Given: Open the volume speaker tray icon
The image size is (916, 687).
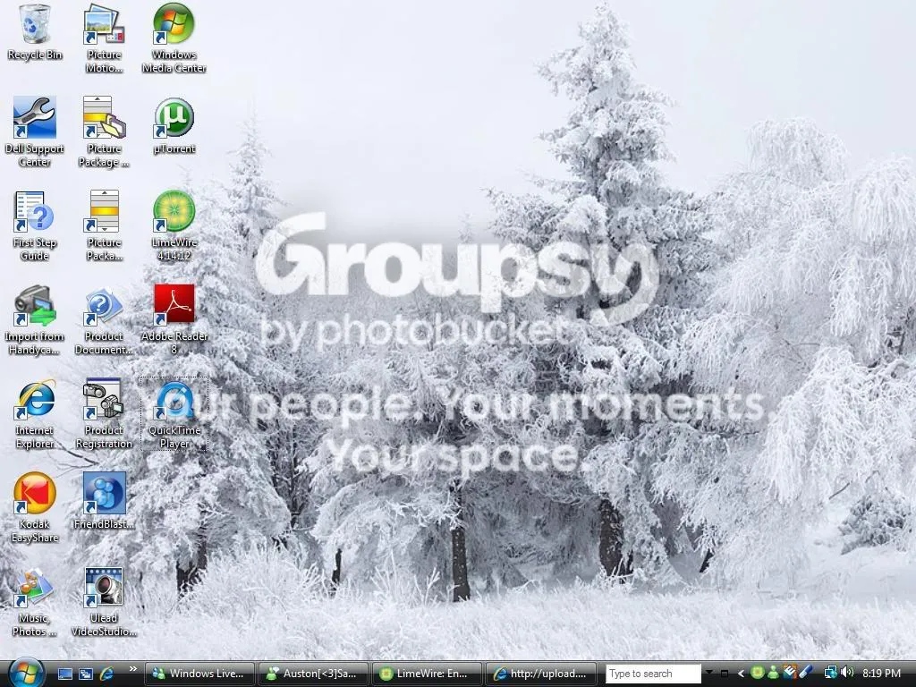Looking at the screenshot, I should click(x=848, y=673).
